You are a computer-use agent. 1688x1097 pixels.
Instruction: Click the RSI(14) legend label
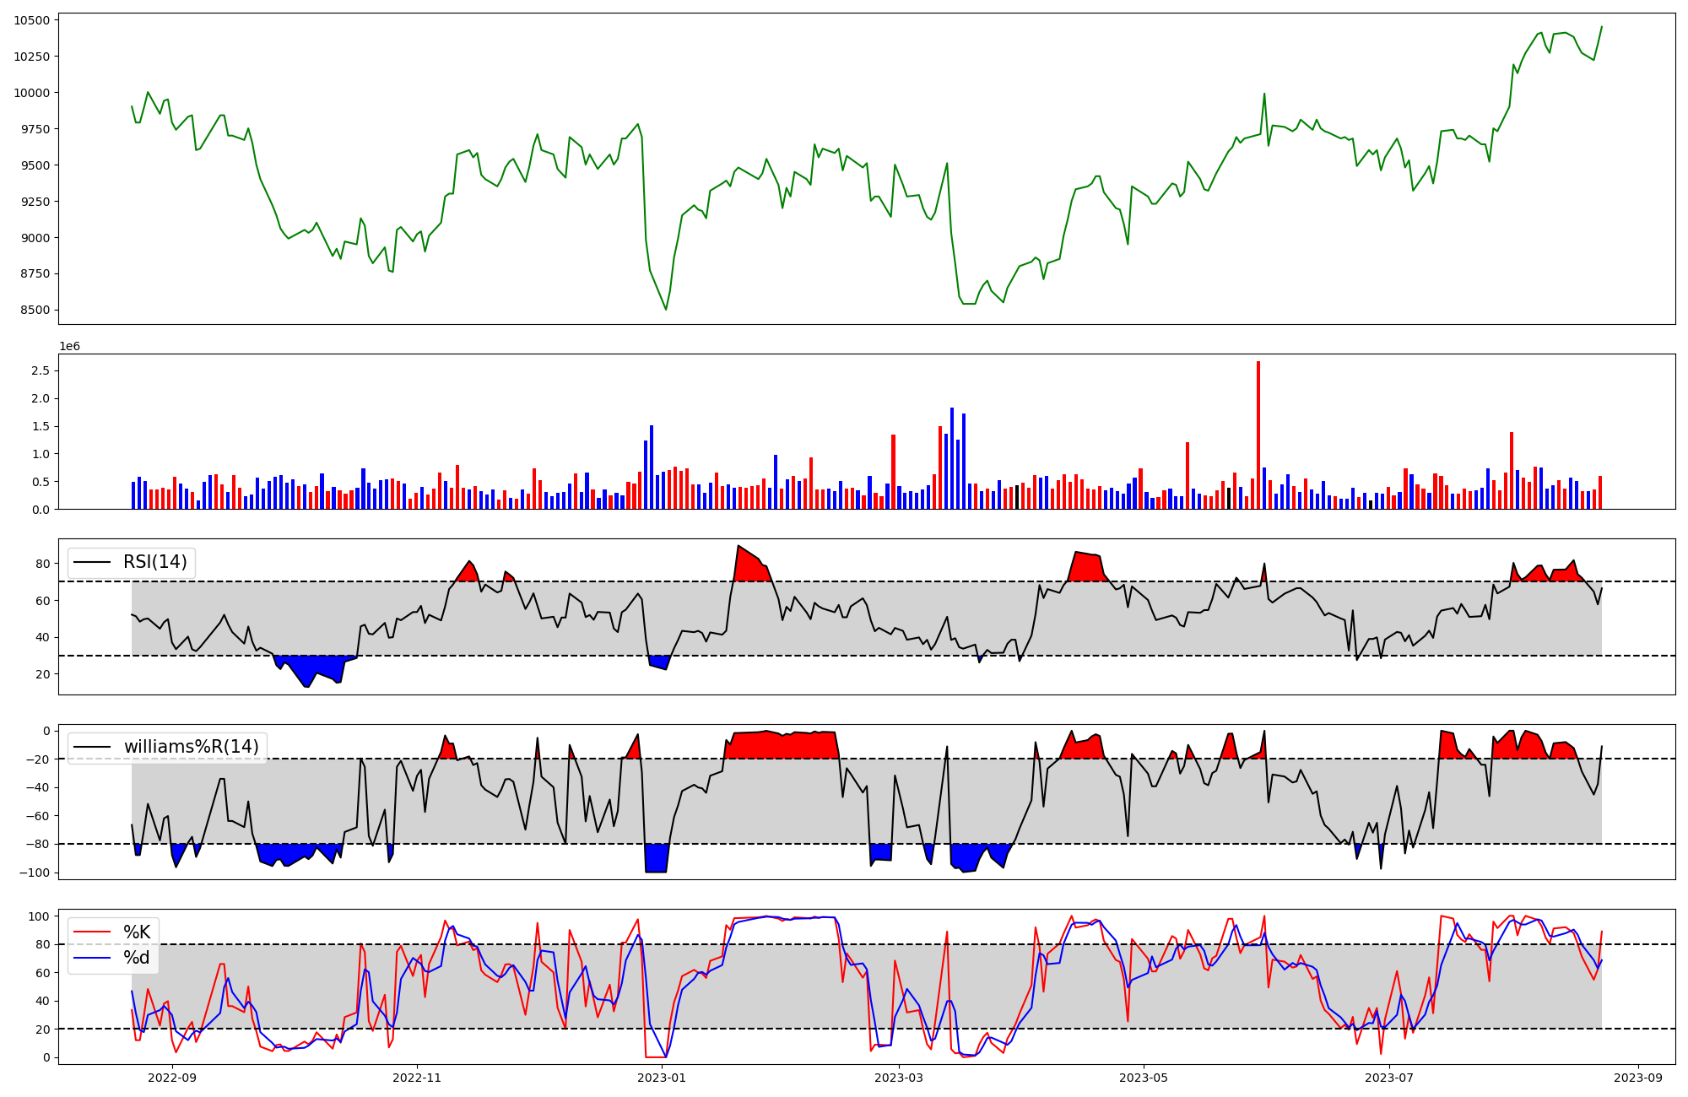pos(155,562)
